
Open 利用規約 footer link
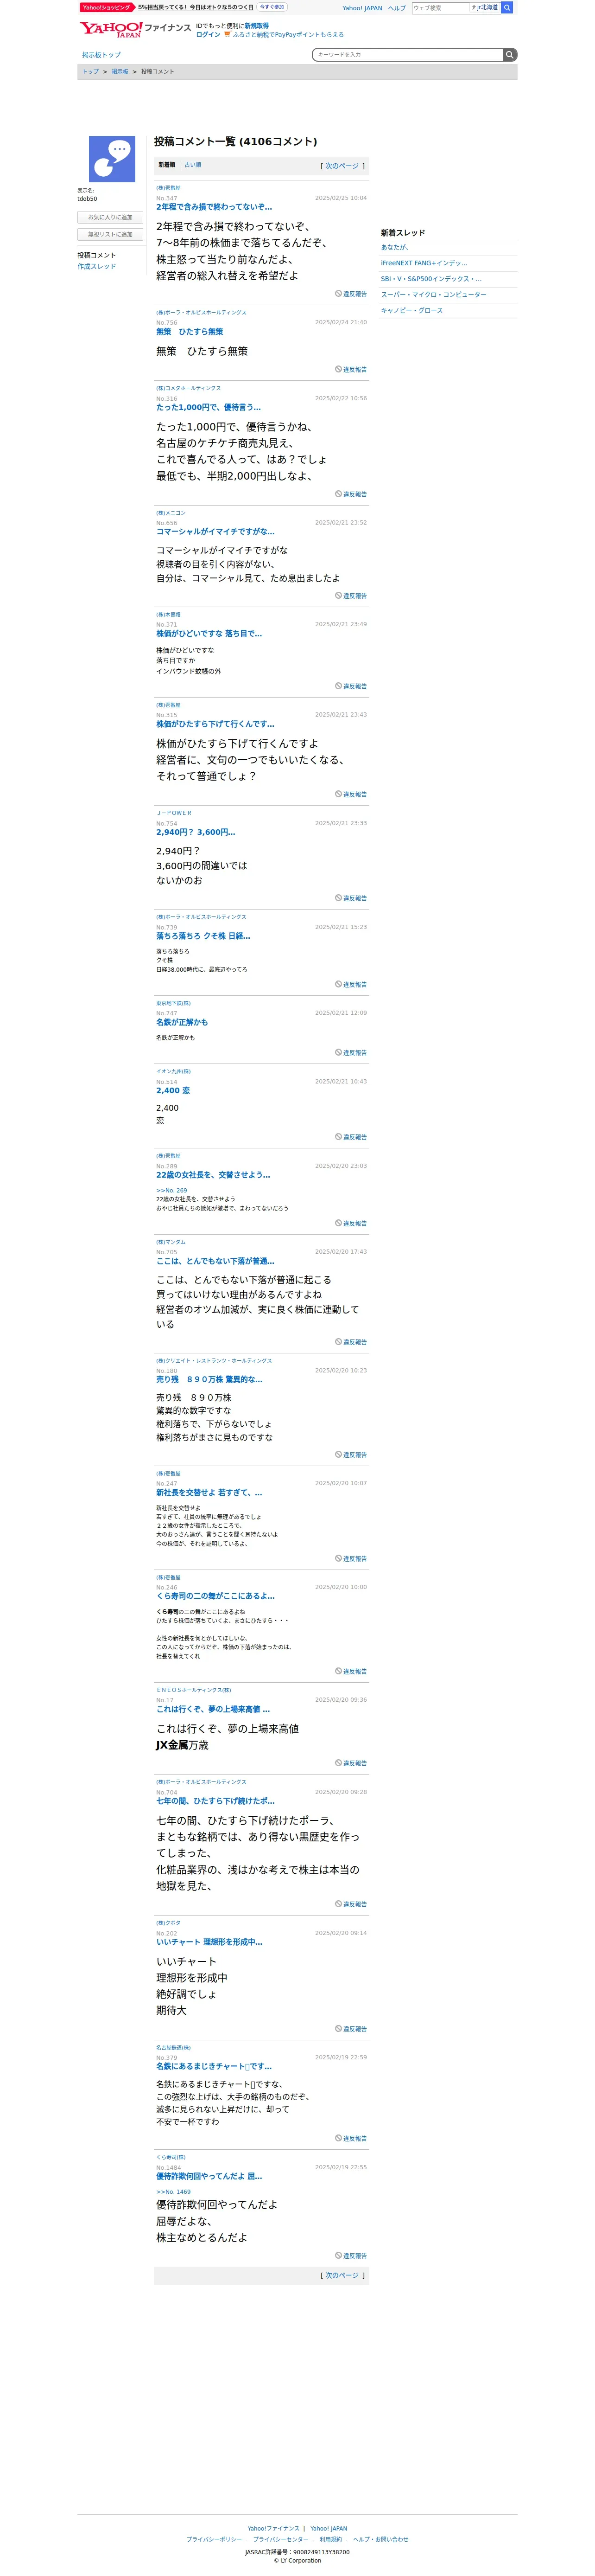330,2539
